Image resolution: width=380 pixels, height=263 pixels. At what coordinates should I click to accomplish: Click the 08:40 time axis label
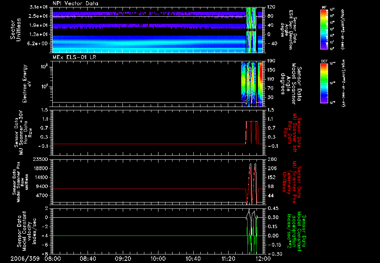[88, 259]
